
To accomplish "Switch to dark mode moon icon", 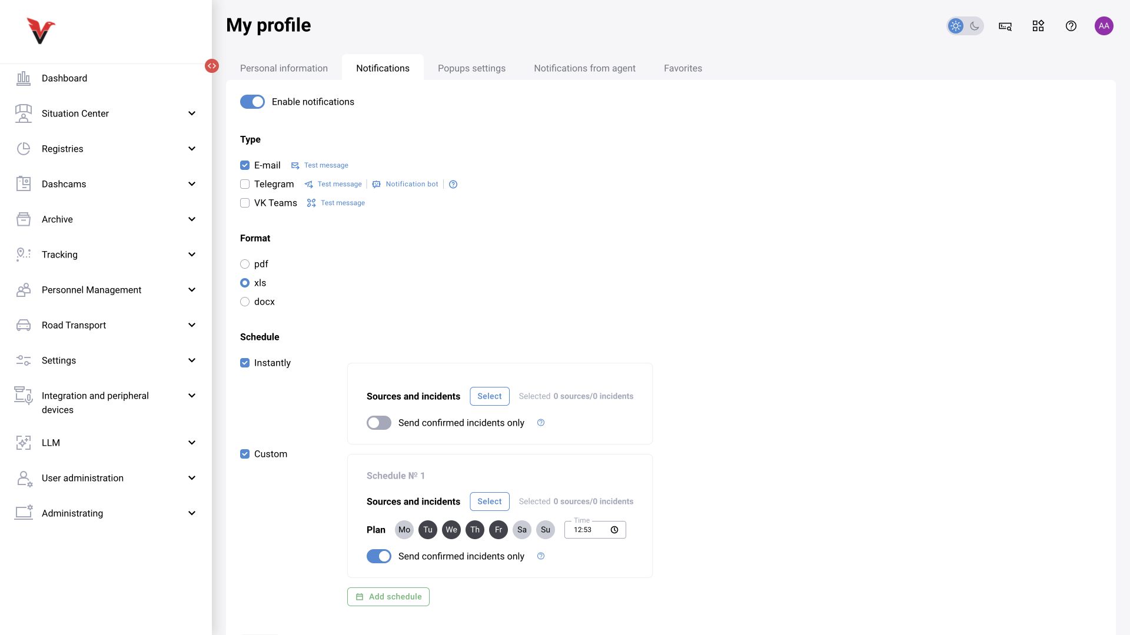I will pyautogui.click(x=975, y=26).
